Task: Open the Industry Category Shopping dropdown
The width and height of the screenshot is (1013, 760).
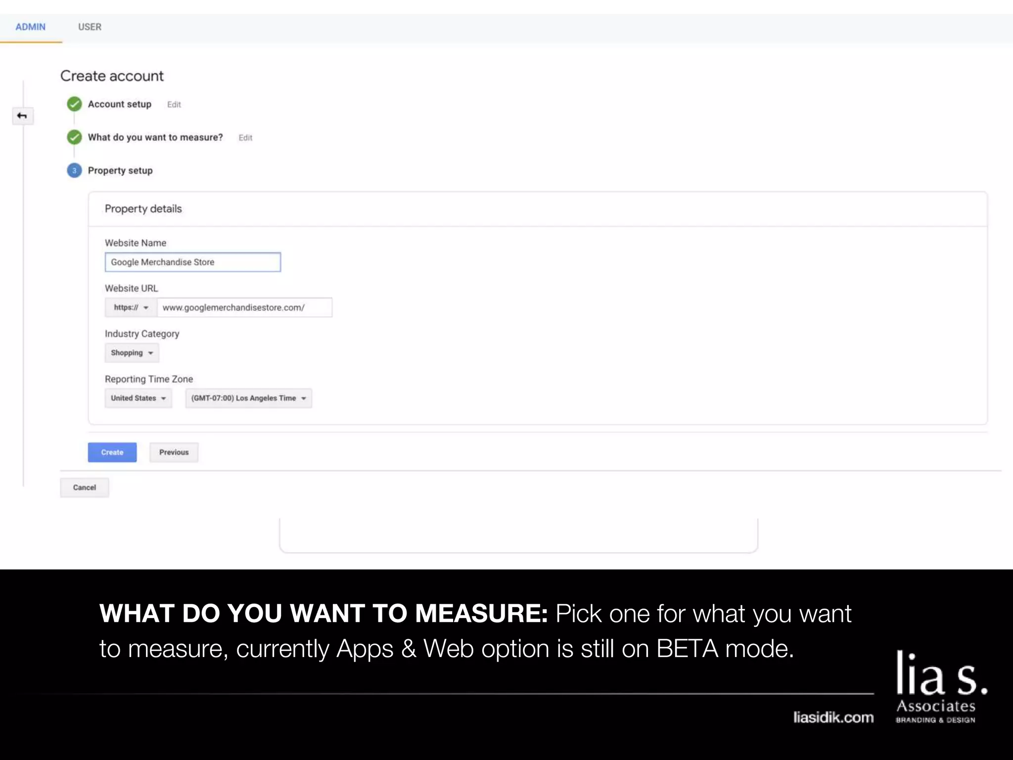Action: [x=132, y=353]
